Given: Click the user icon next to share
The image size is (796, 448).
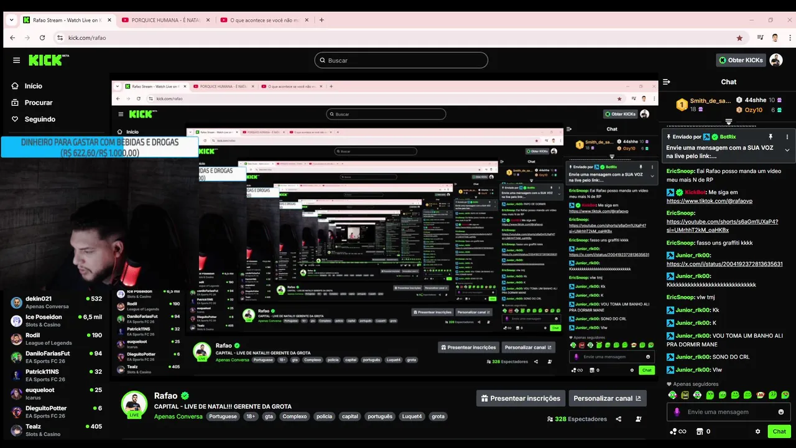Looking at the screenshot, I should (x=639, y=419).
